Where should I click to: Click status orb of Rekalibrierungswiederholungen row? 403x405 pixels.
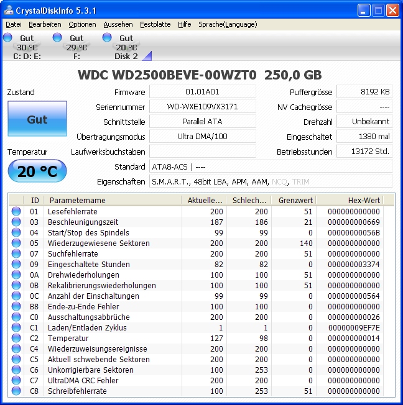point(16,285)
